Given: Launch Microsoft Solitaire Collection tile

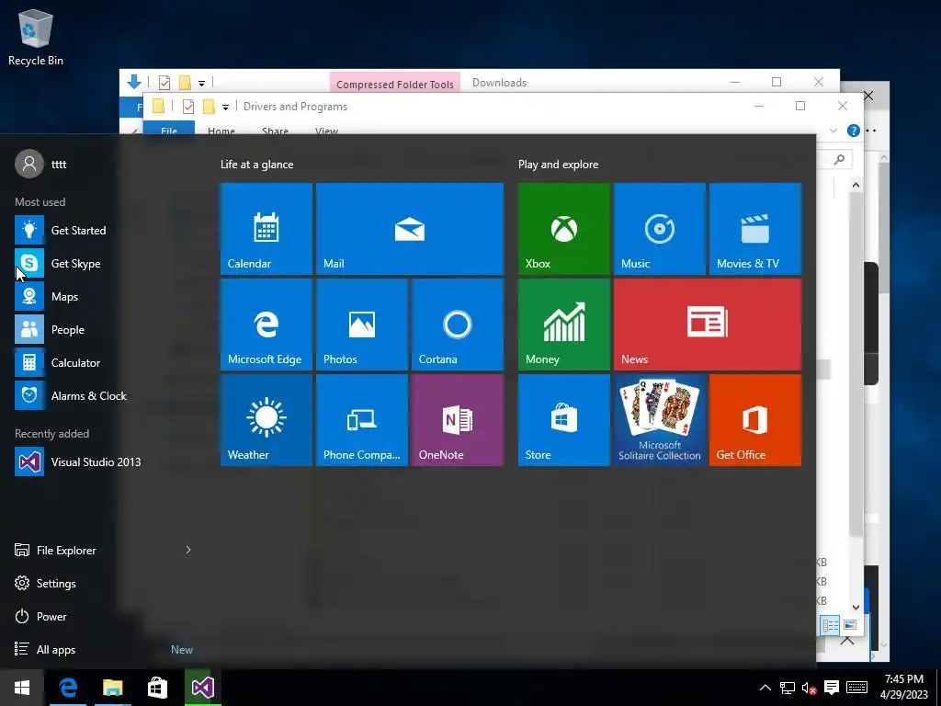Looking at the screenshot, I should [x=660, y=419].
